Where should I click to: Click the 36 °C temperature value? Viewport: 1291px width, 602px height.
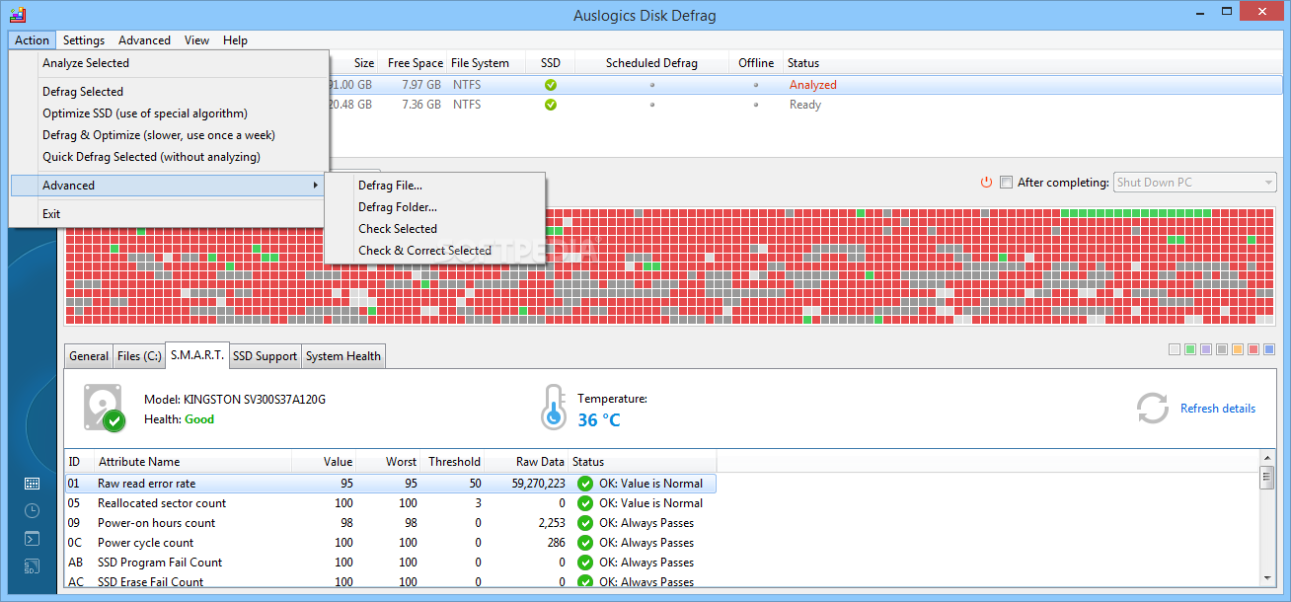(599, 420)
